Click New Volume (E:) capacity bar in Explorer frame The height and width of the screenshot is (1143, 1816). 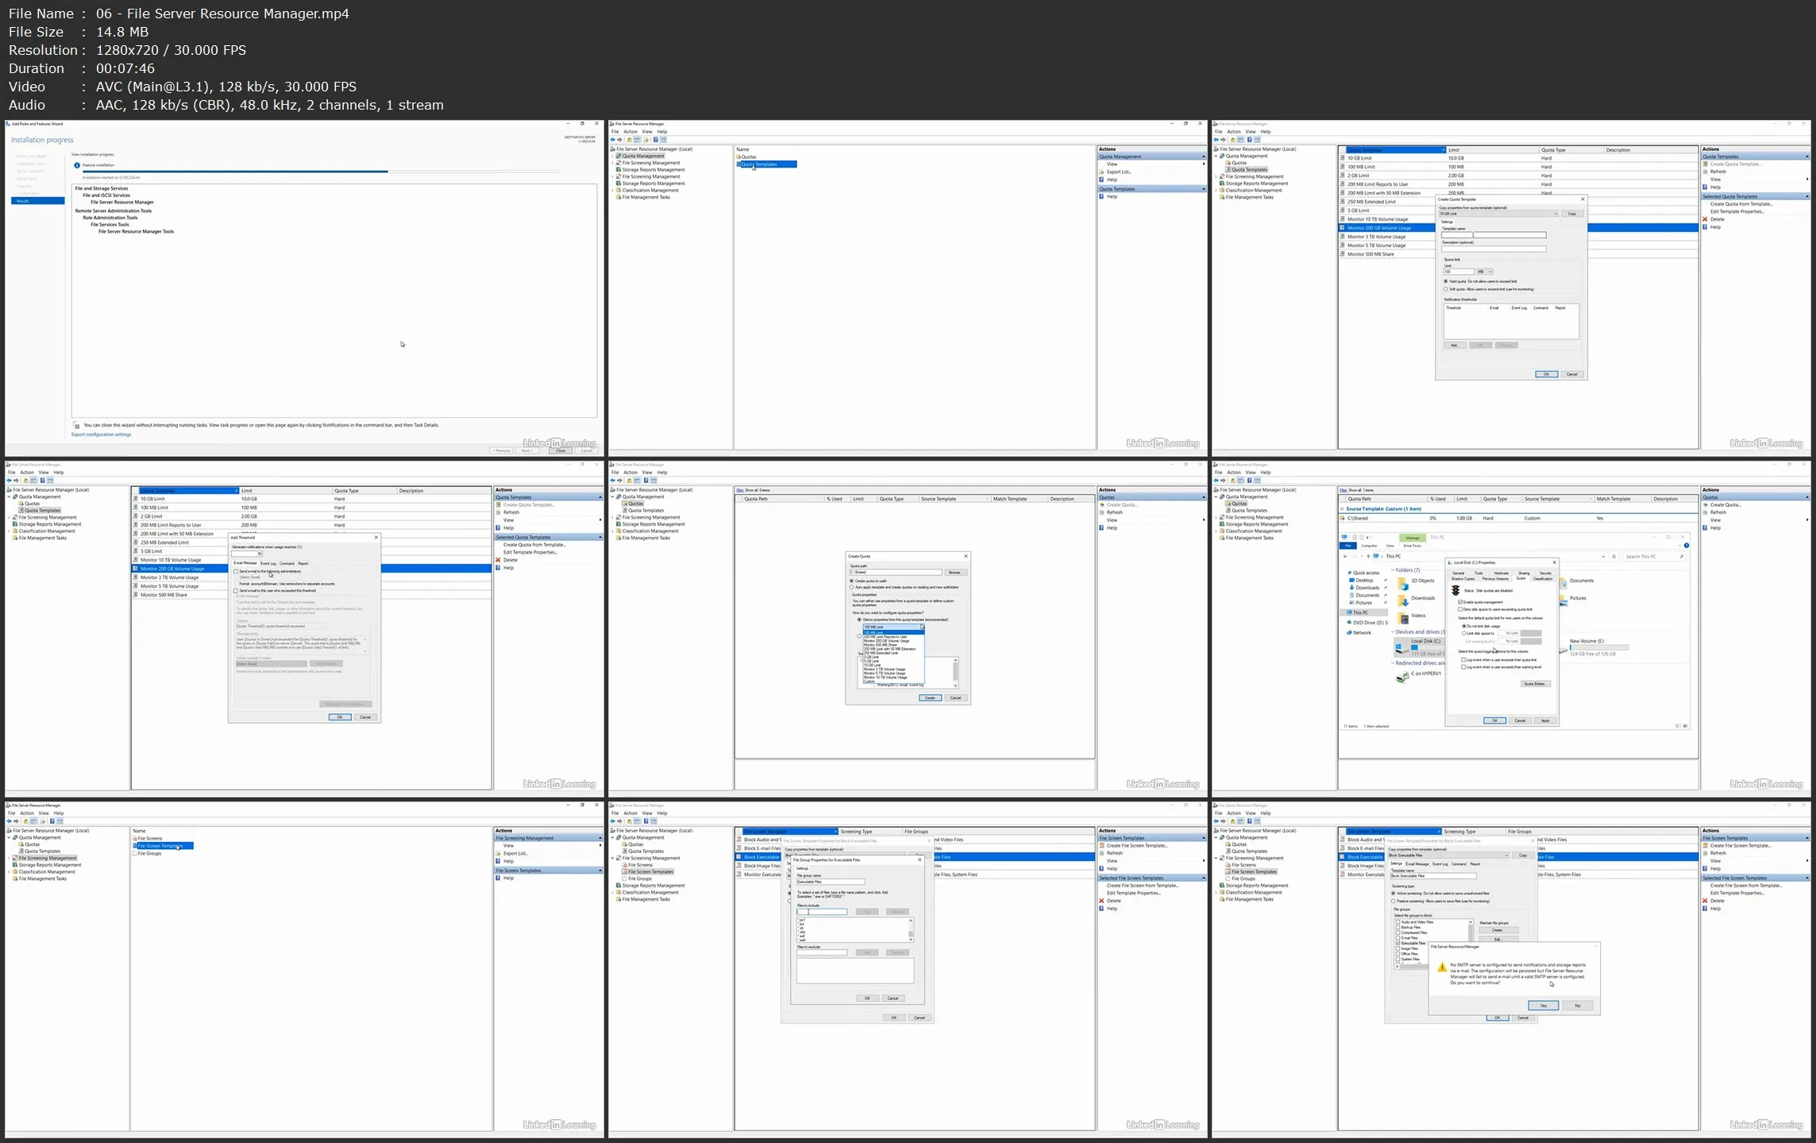tap(1599, 647)
